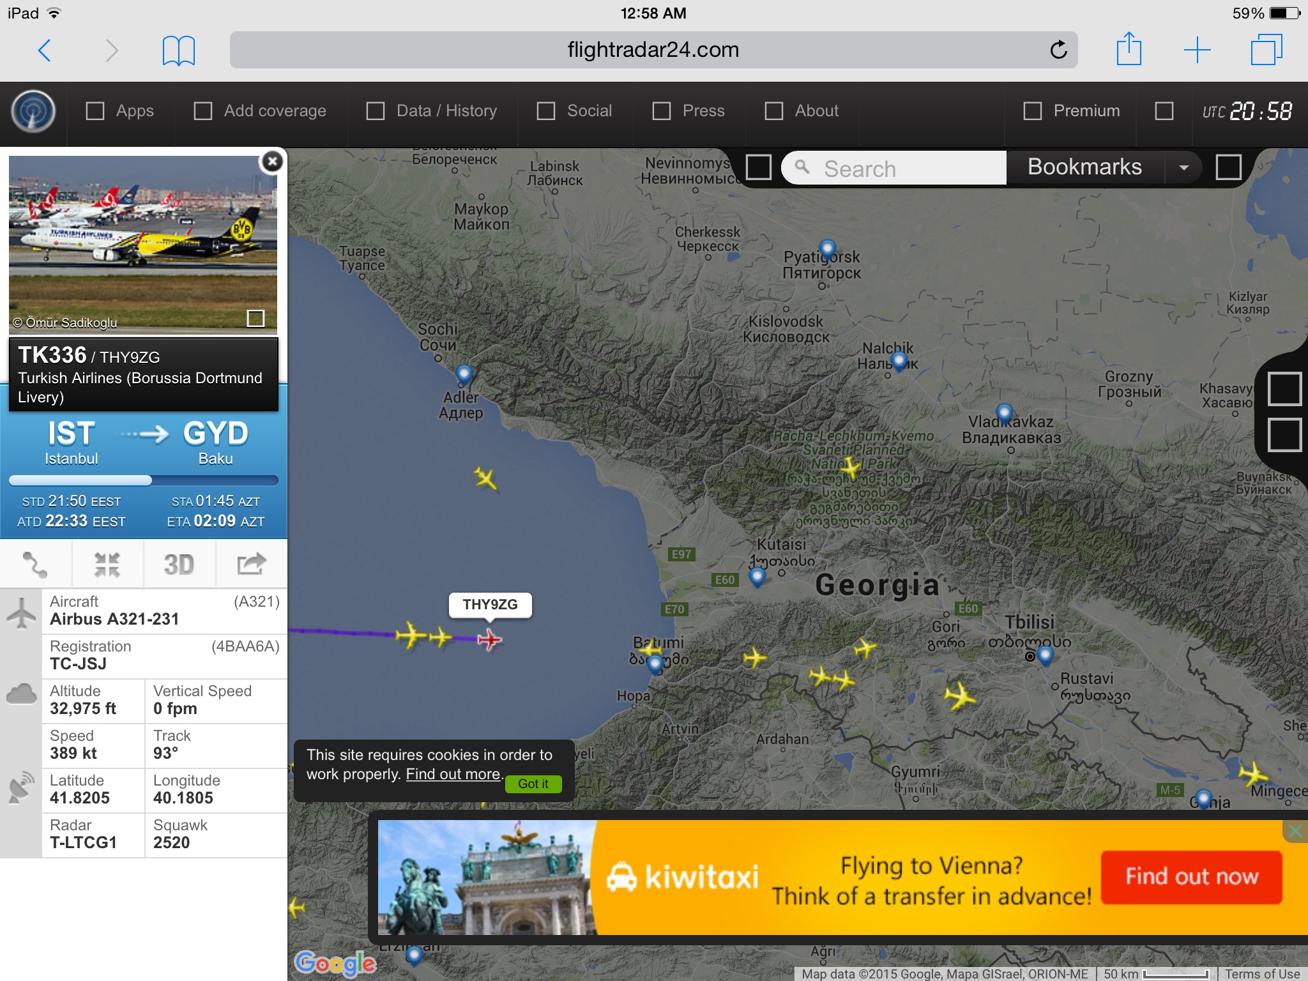Screen dimensions: 1308x981
Task: Follow the Find out more link
Action: 453,774
